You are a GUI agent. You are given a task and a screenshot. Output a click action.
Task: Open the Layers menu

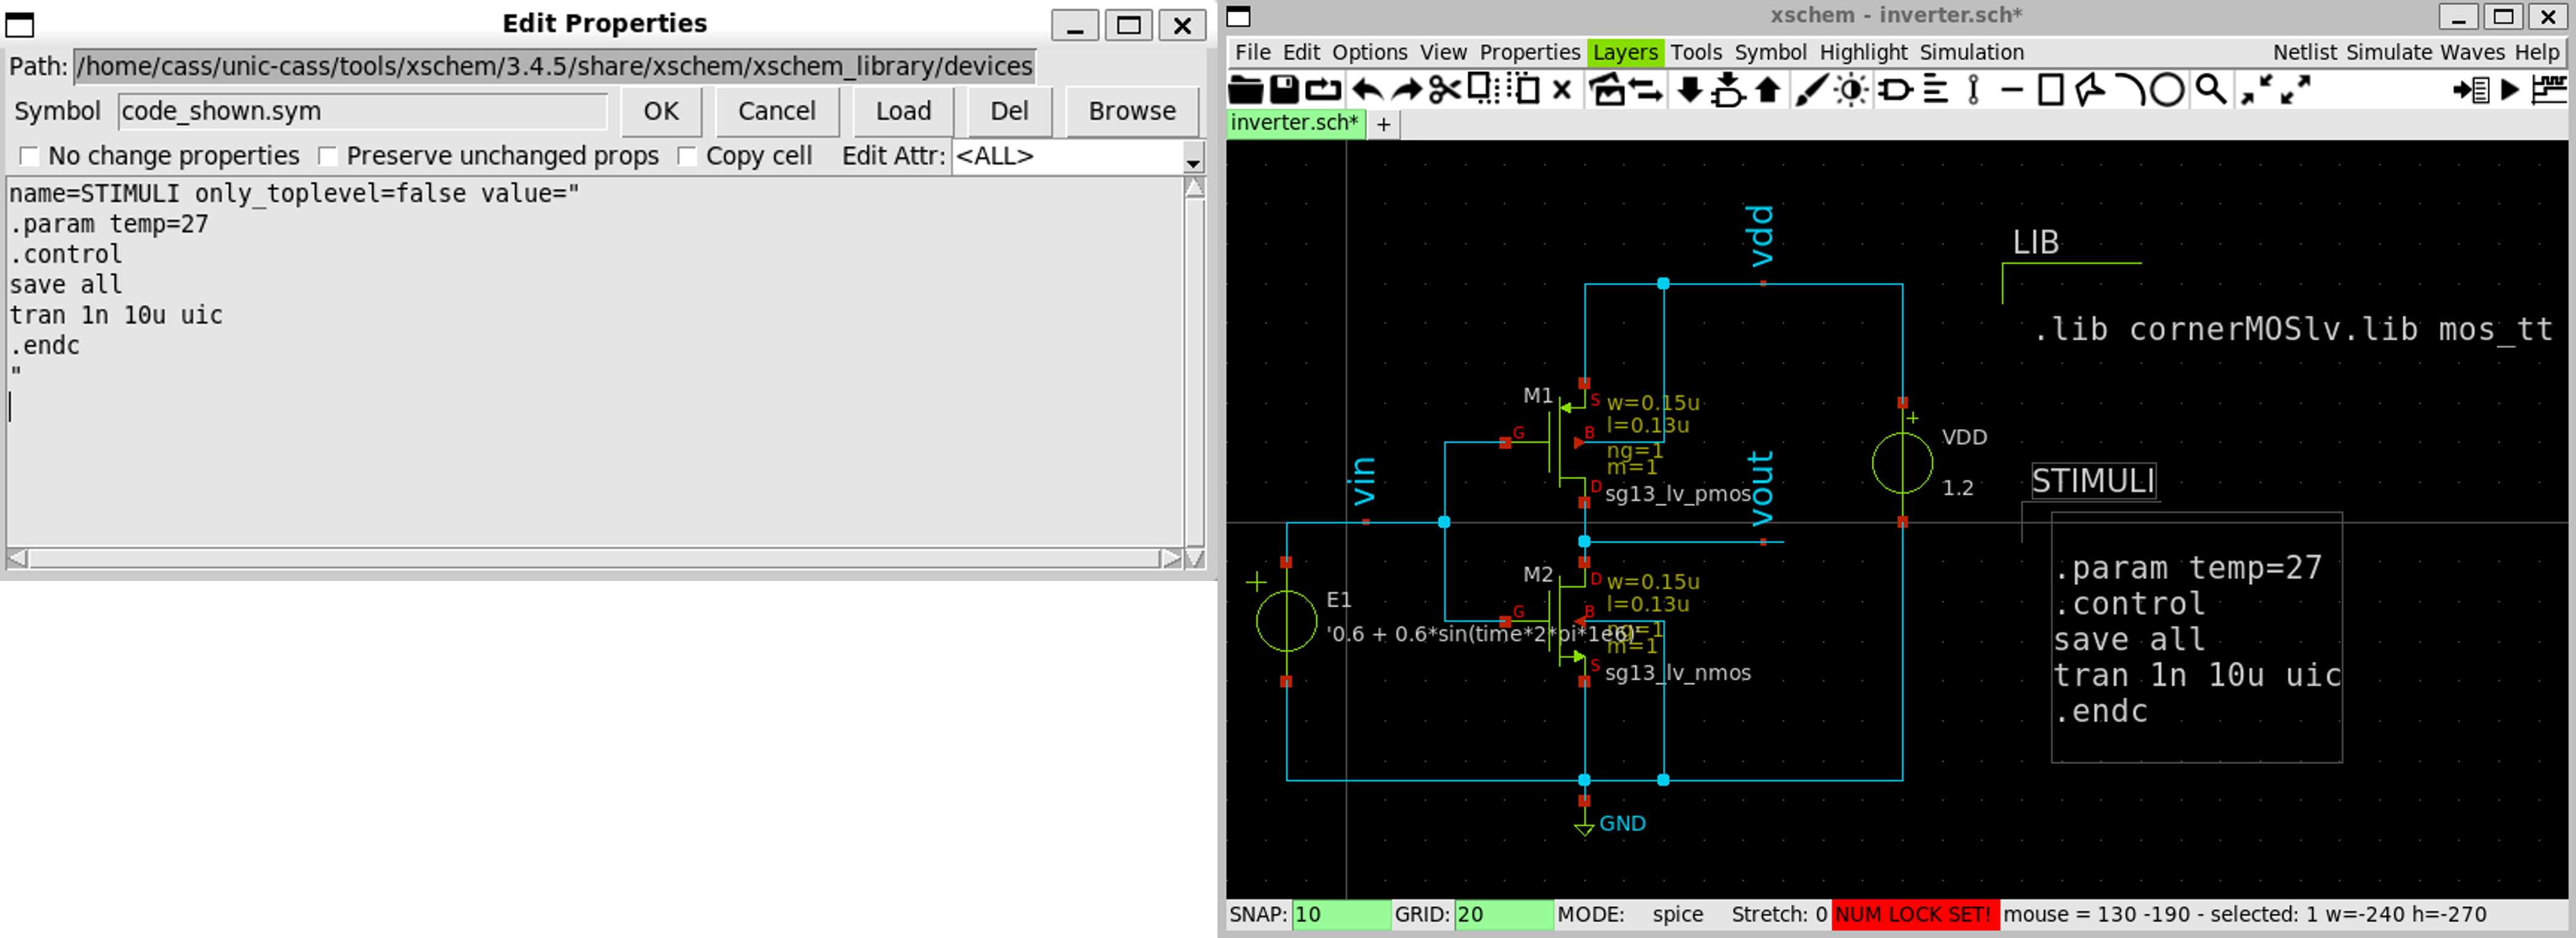point(1624,52)
